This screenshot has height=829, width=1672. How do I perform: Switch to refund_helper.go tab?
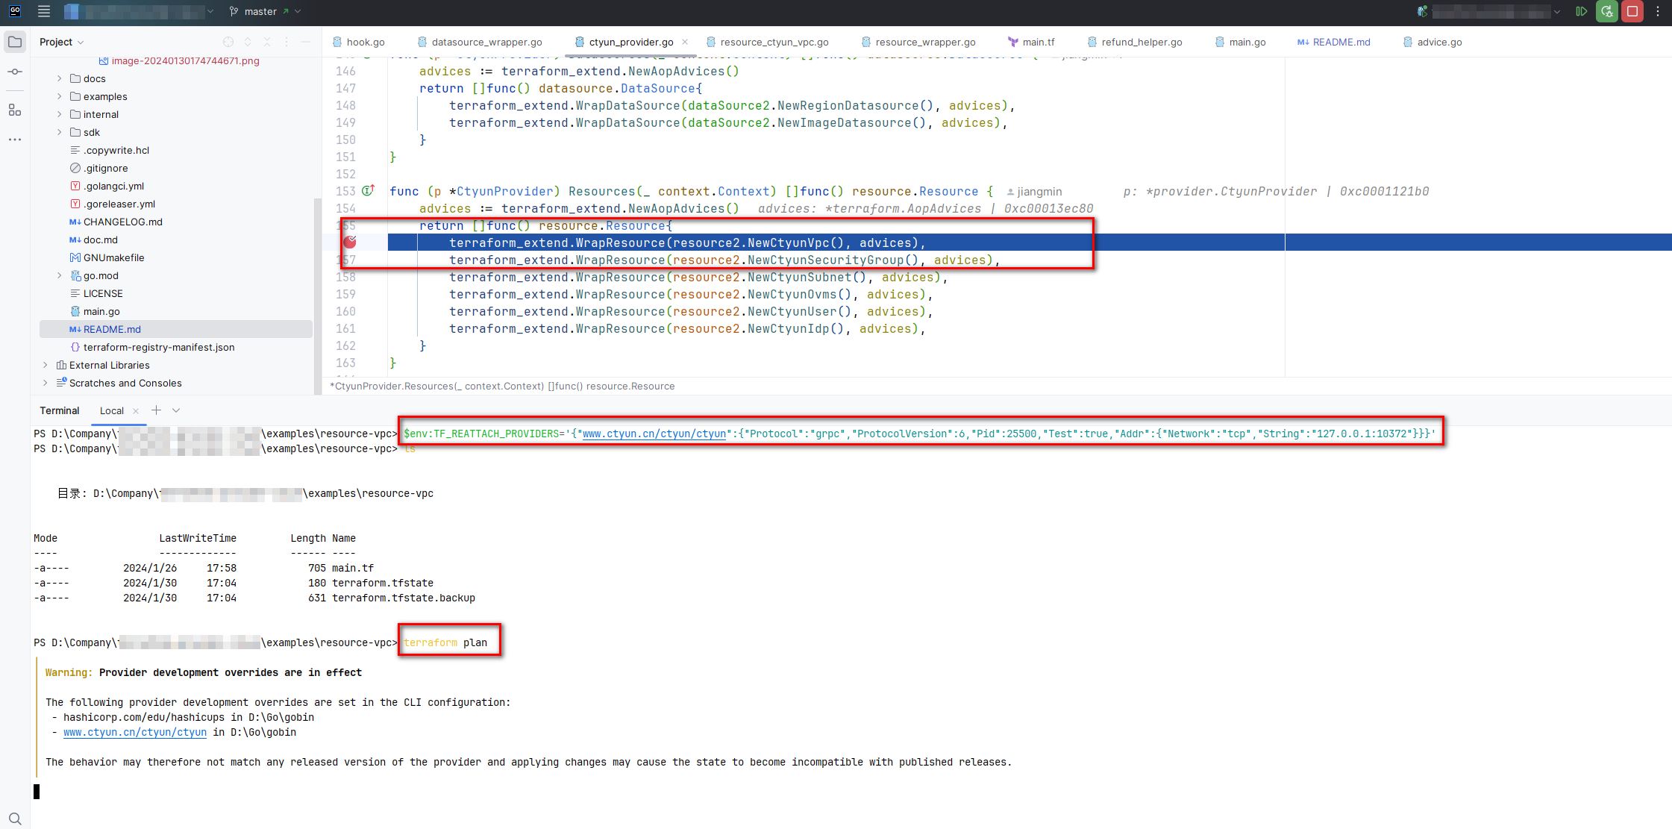[x=1135, y=42]
